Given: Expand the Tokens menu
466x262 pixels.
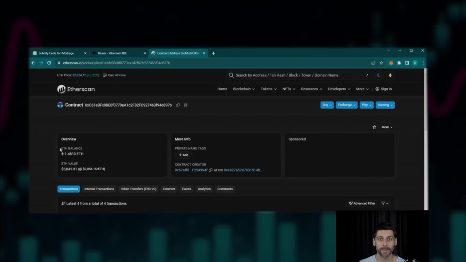Looking at the screenshot, I should click(269, 89).
